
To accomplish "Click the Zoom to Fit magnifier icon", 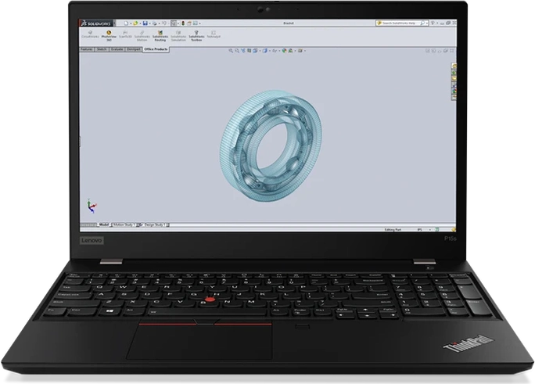I will [x=231, y=50].
